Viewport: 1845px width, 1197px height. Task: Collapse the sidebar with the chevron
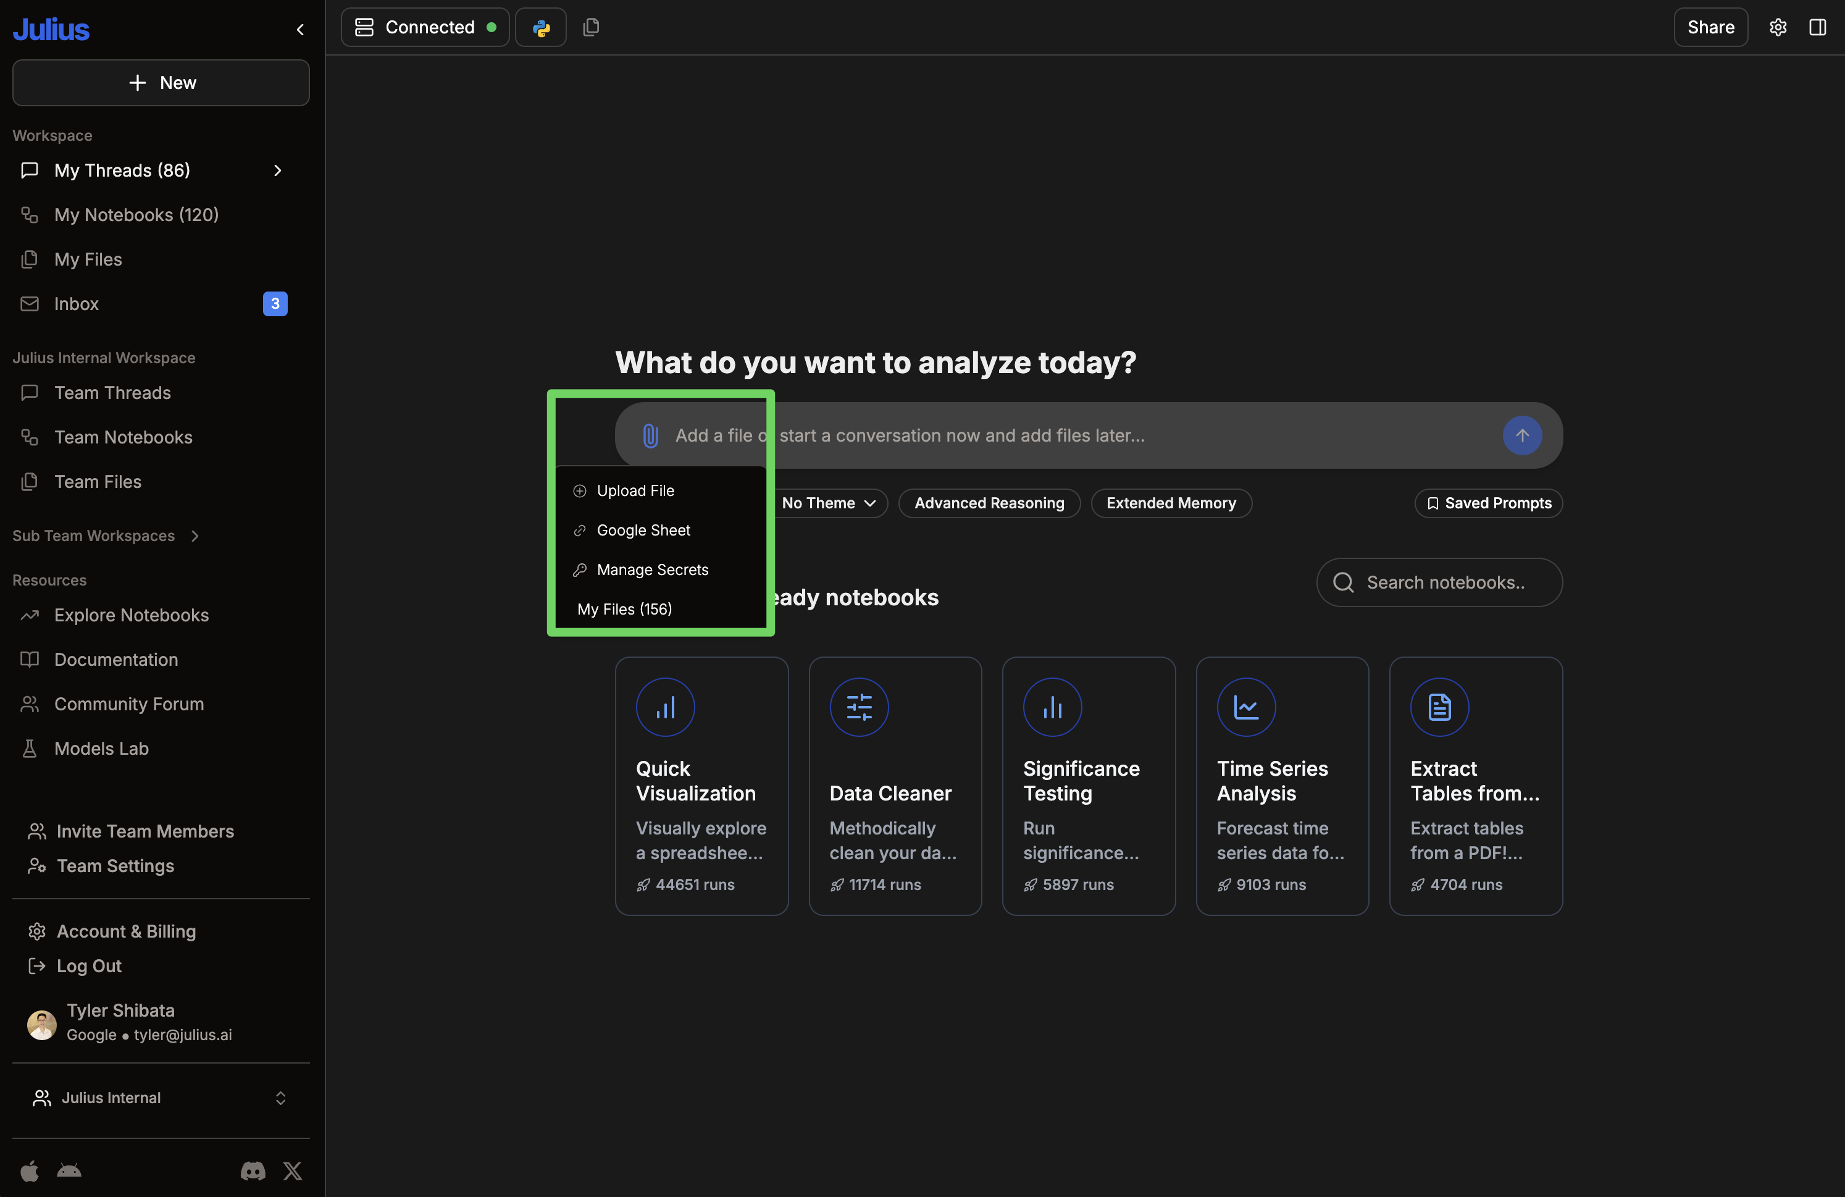coord(300,30)
